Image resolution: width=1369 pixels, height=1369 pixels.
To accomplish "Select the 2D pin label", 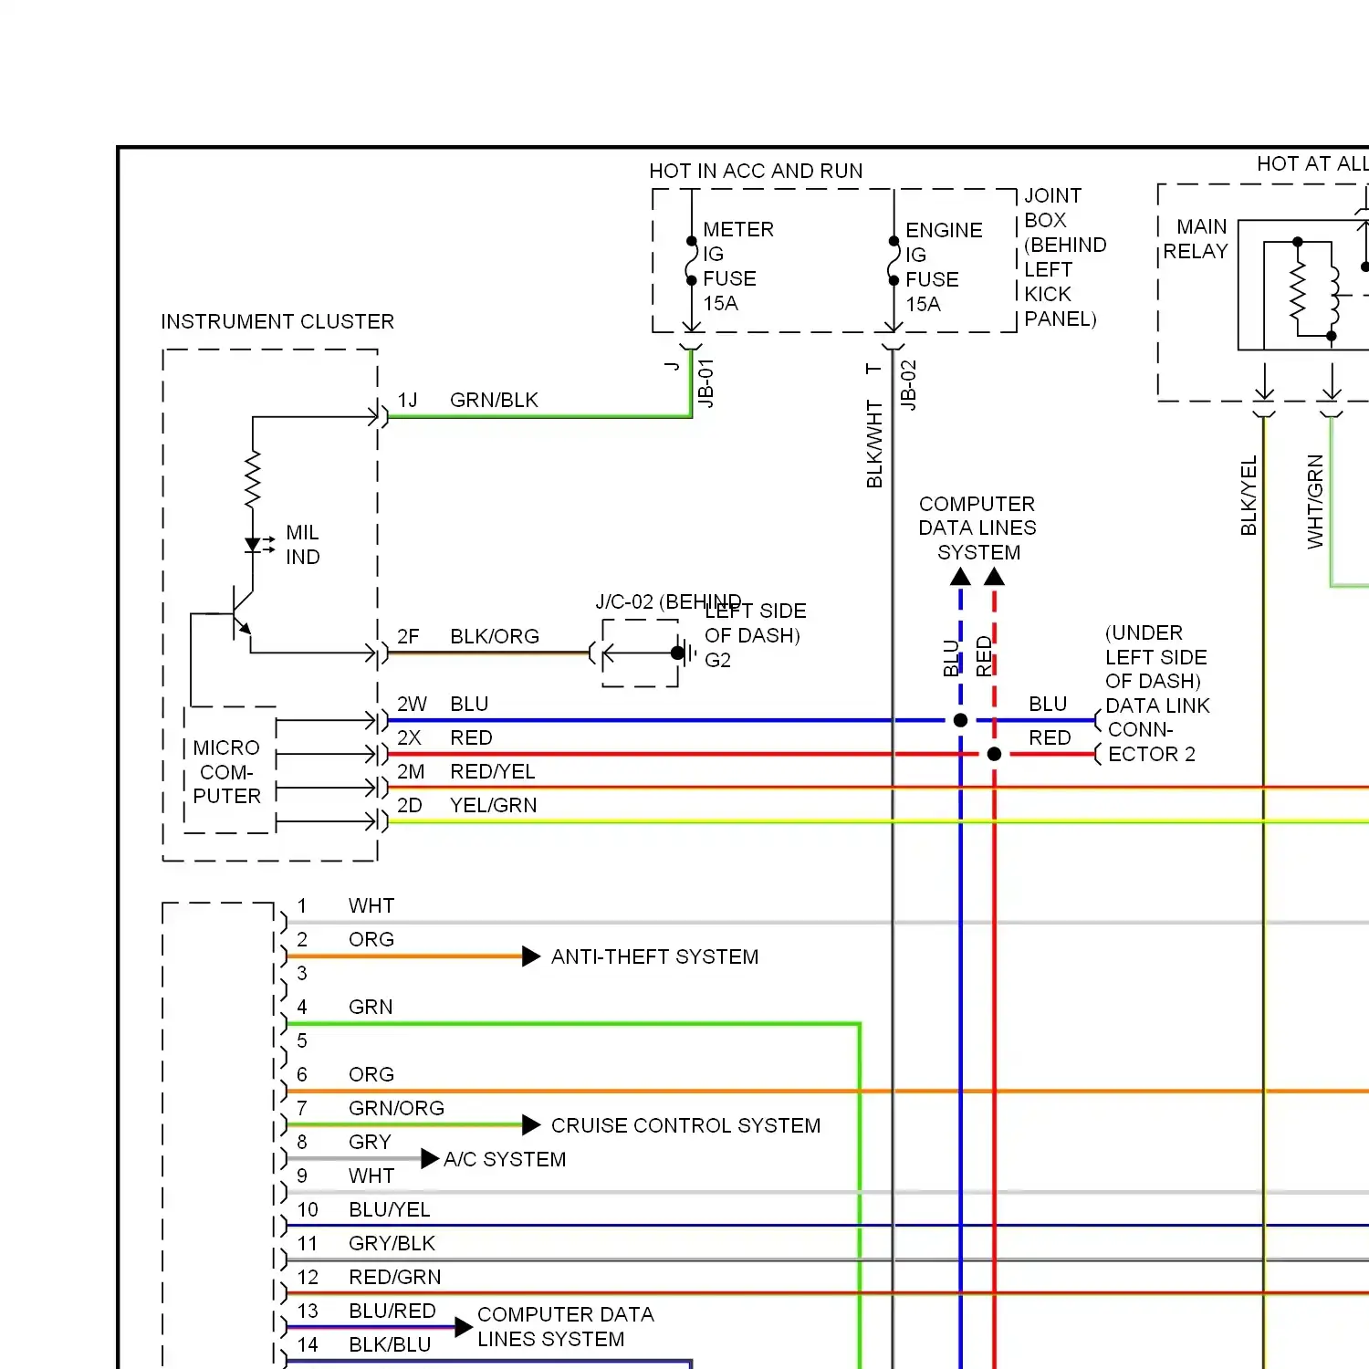I will point(409,805).
